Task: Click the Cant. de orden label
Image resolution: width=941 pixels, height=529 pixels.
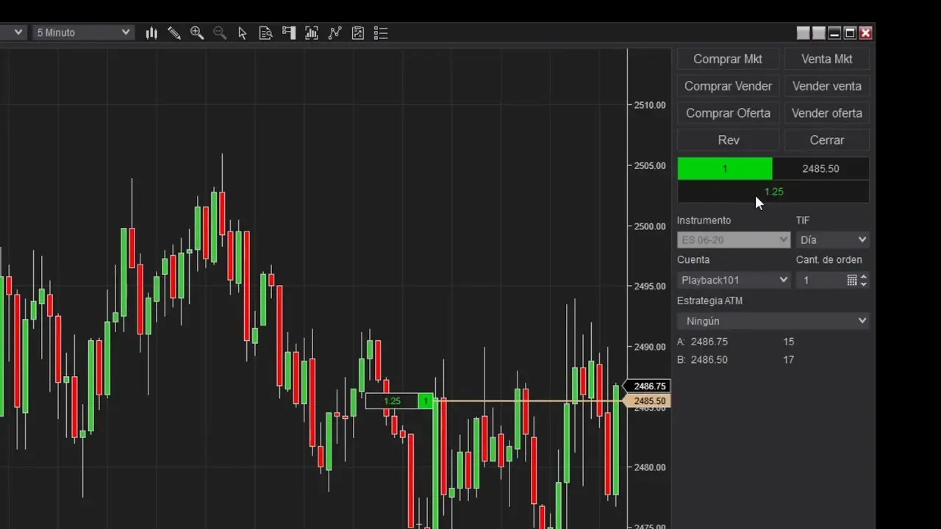Action: point(829,259)
